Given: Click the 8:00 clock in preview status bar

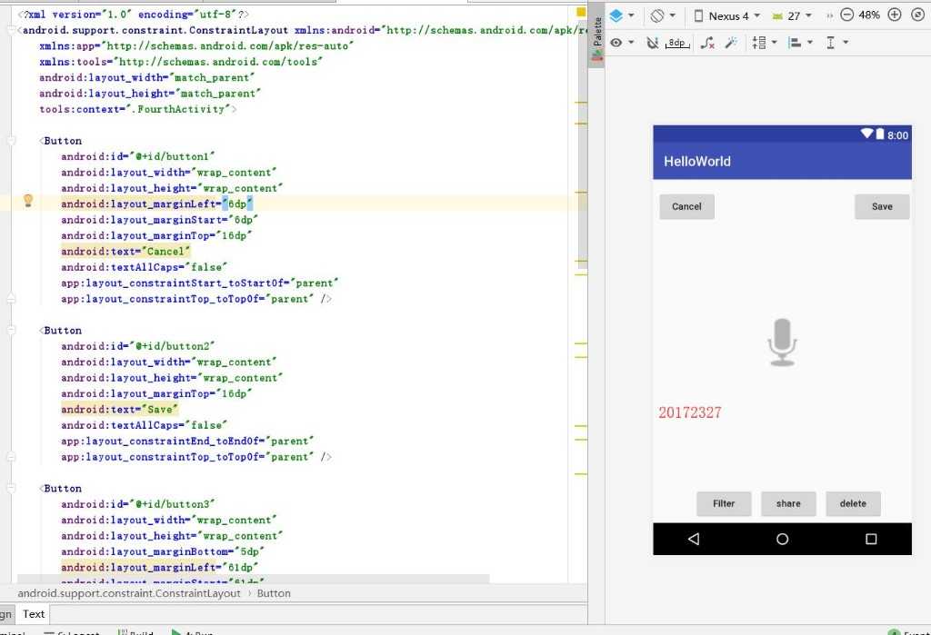Looking at the screenshot, I should (x=897, y=135).
